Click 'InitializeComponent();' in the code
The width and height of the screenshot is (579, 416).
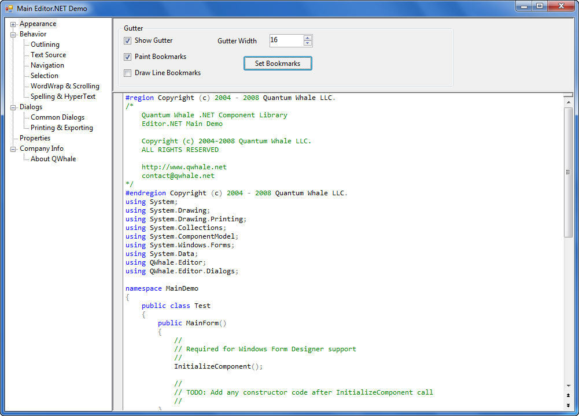pyautogui.click(x=218, y=366)
